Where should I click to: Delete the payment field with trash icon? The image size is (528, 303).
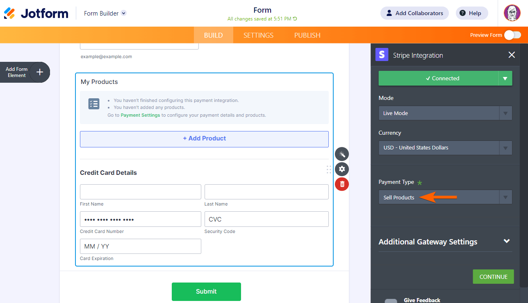click(342, 184)
